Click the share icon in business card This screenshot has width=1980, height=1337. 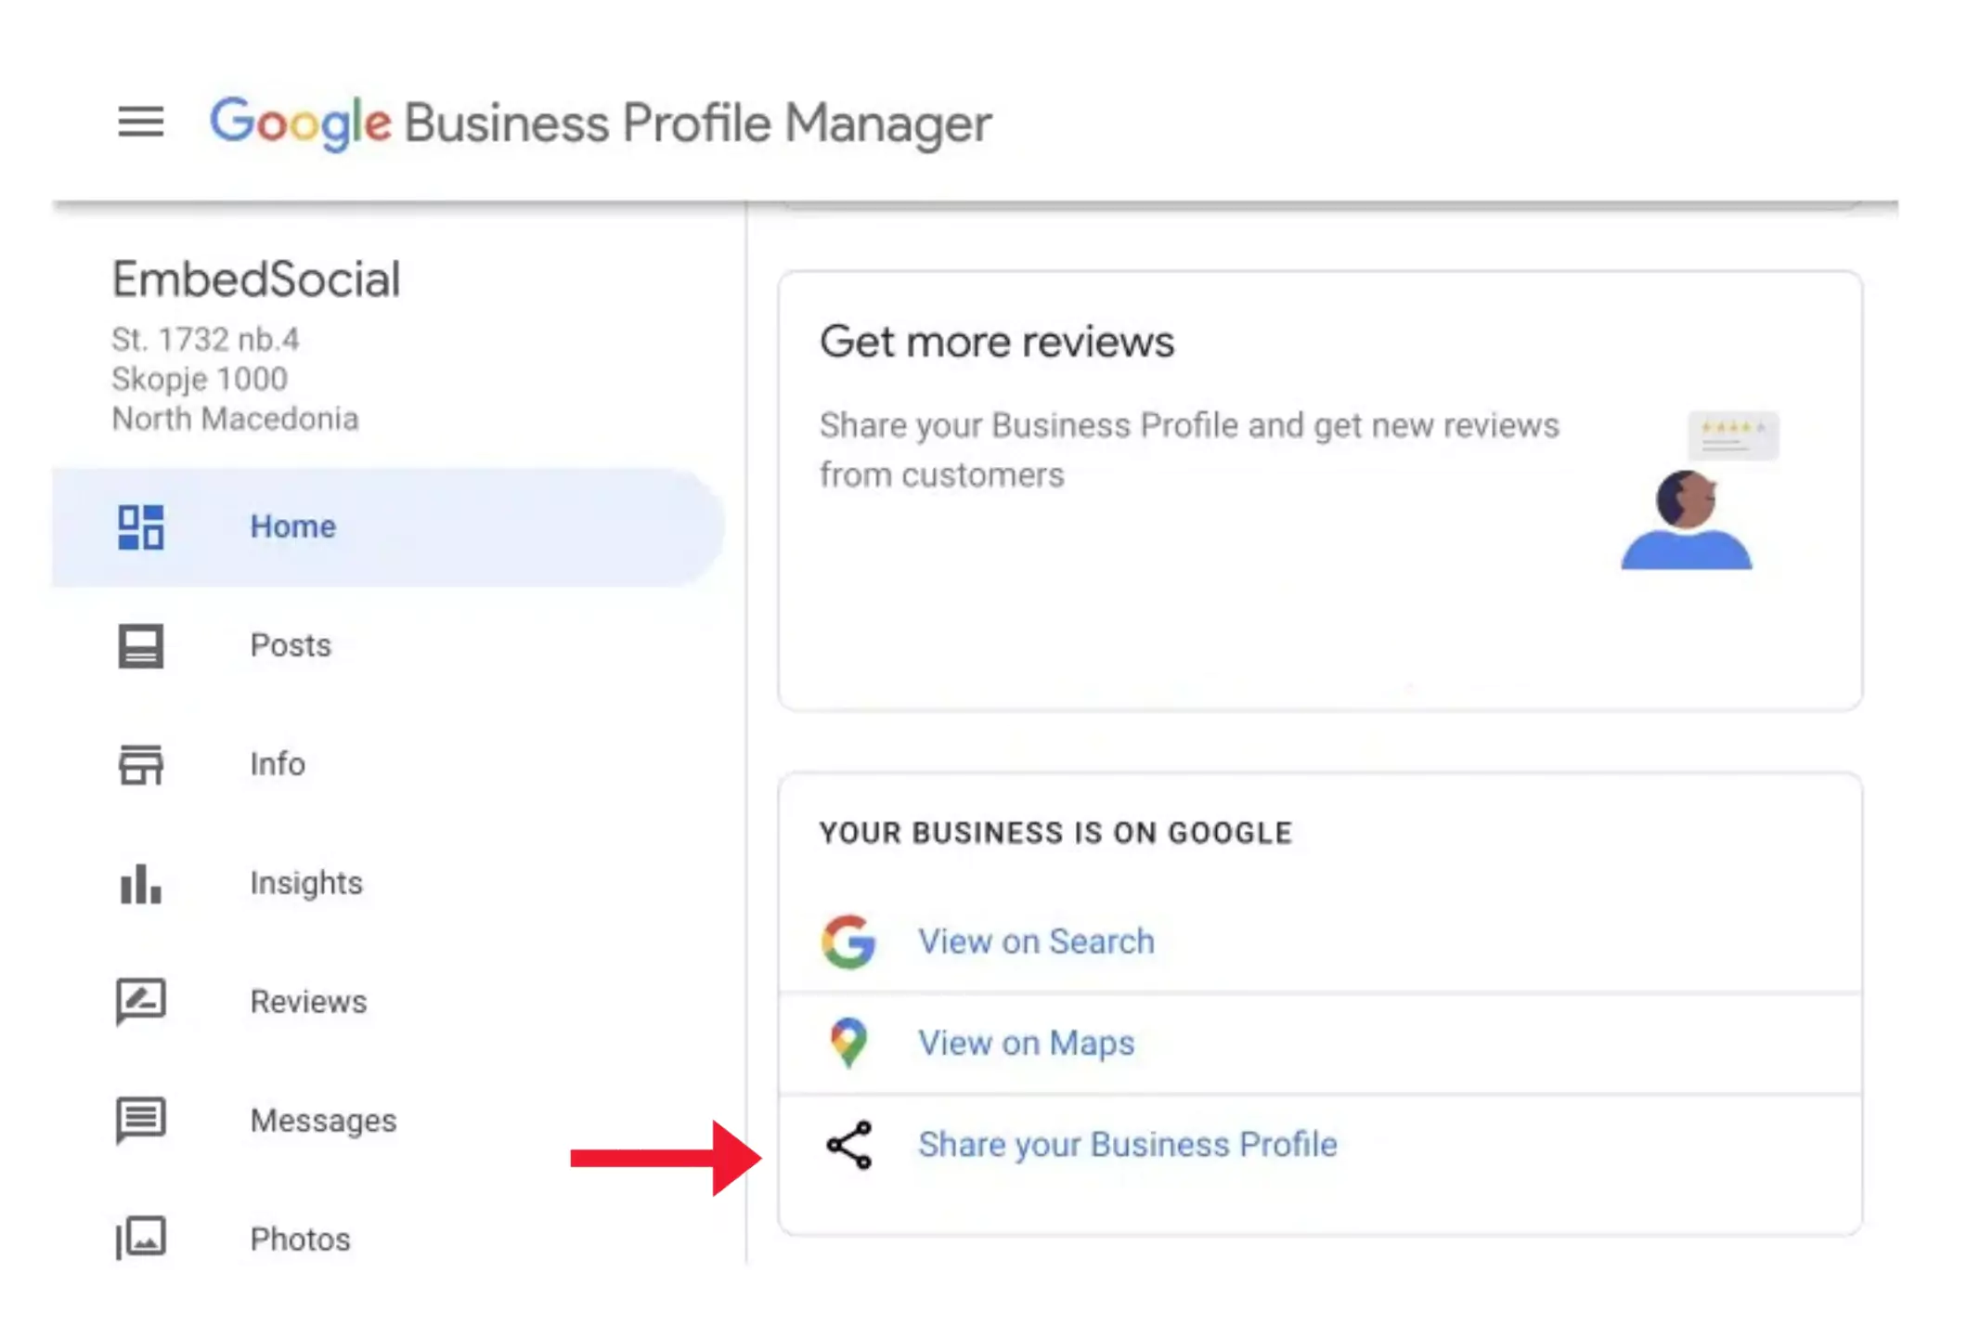(848, 1144)
